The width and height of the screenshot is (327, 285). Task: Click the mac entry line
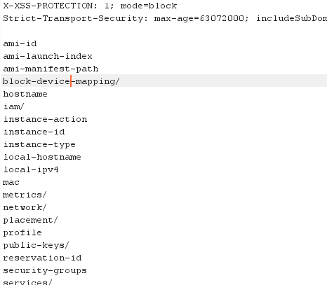11,182
